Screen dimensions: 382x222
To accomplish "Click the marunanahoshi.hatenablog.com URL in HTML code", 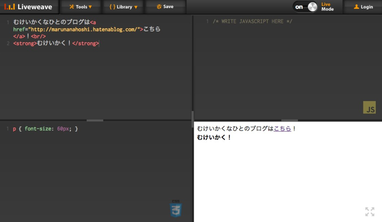I will [84, 30].
